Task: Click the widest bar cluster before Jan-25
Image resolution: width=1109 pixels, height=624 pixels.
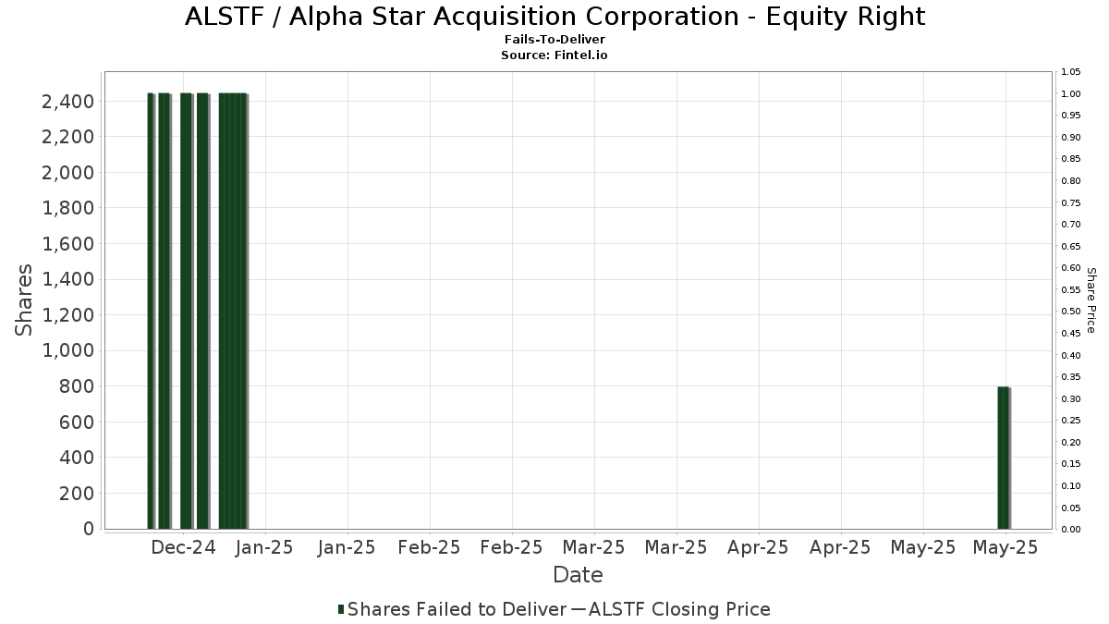Action: tap(233, 311)
